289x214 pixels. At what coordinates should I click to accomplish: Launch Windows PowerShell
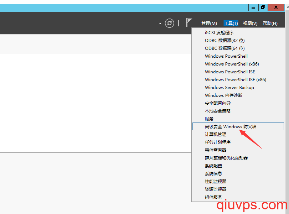tap(238, 56)
